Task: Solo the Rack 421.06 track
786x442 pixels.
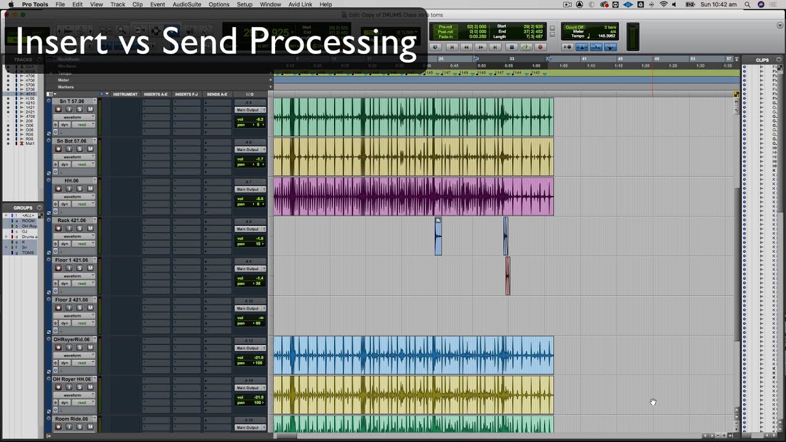Action: click(80, 228)
